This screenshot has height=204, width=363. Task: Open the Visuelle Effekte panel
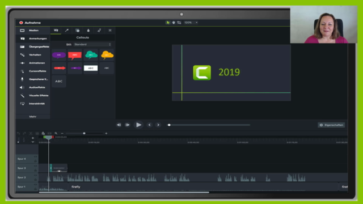click(x=33, y=95)
